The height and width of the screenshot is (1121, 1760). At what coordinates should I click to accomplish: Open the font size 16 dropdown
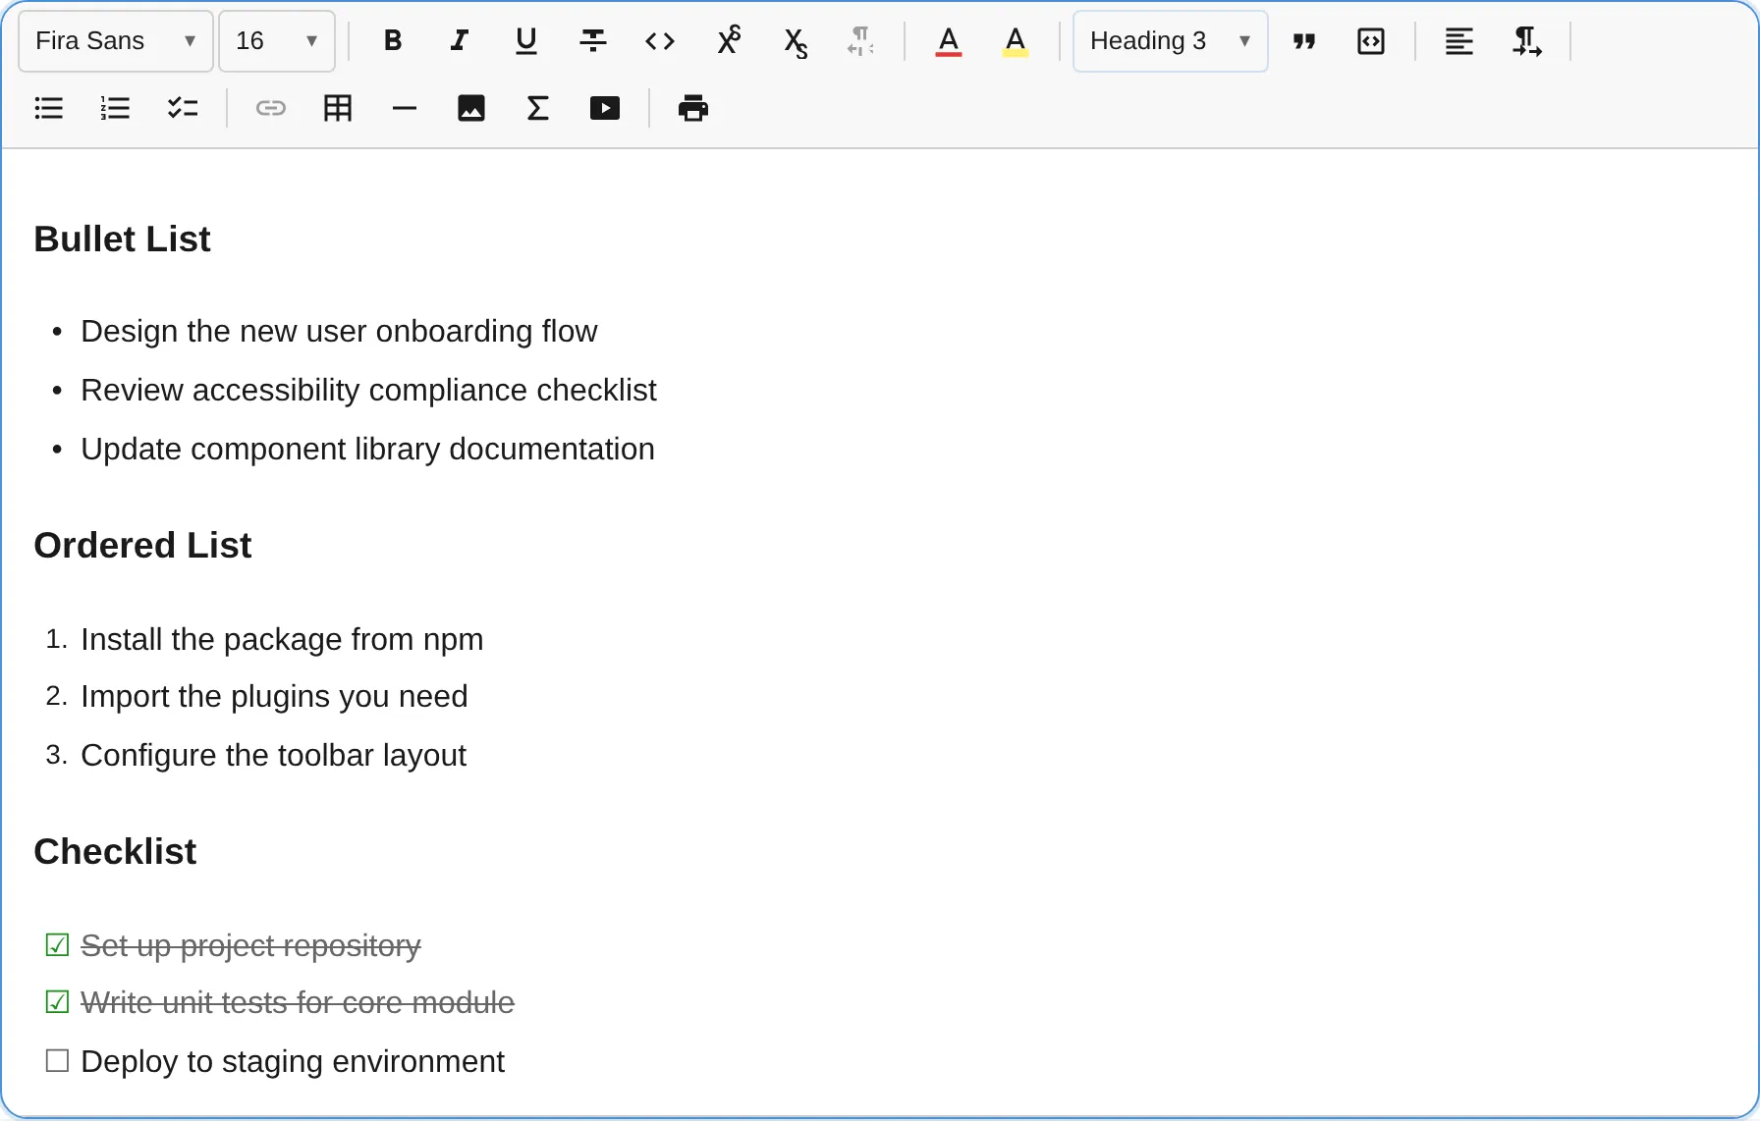coord(277,41)
